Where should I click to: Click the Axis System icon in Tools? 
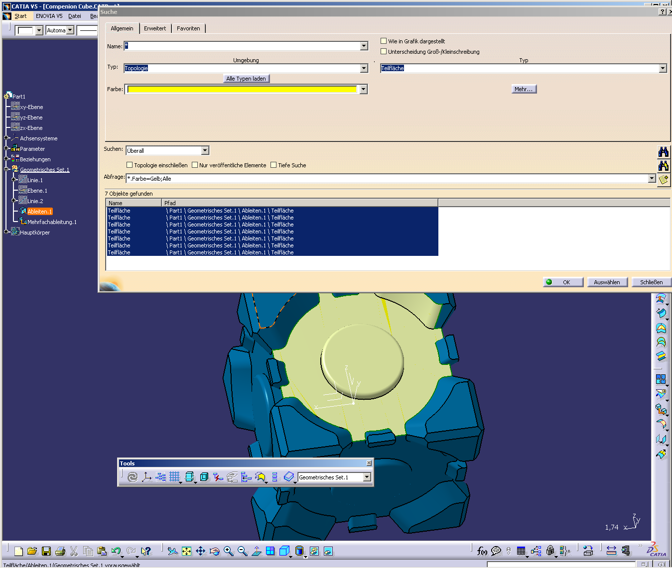tap(146, 477)
